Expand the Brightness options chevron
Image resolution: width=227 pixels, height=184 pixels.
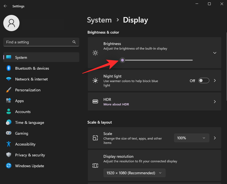tap(215, 53)
